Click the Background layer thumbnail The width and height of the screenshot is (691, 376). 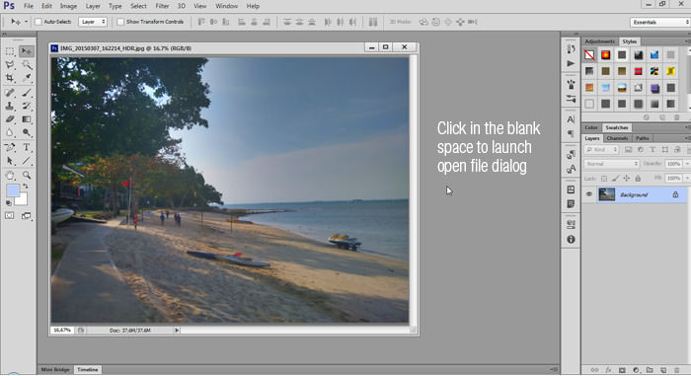[x=606, y=194]
